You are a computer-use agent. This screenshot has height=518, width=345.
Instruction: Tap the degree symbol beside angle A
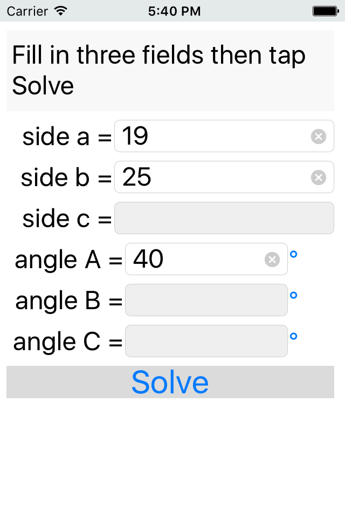point(293,254)
